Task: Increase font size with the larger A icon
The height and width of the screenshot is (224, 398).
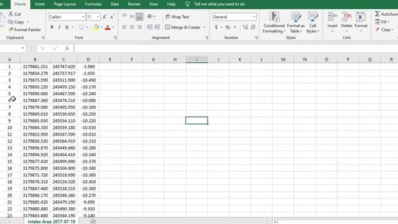Action: pyautogui.click(x=104, y=17)
